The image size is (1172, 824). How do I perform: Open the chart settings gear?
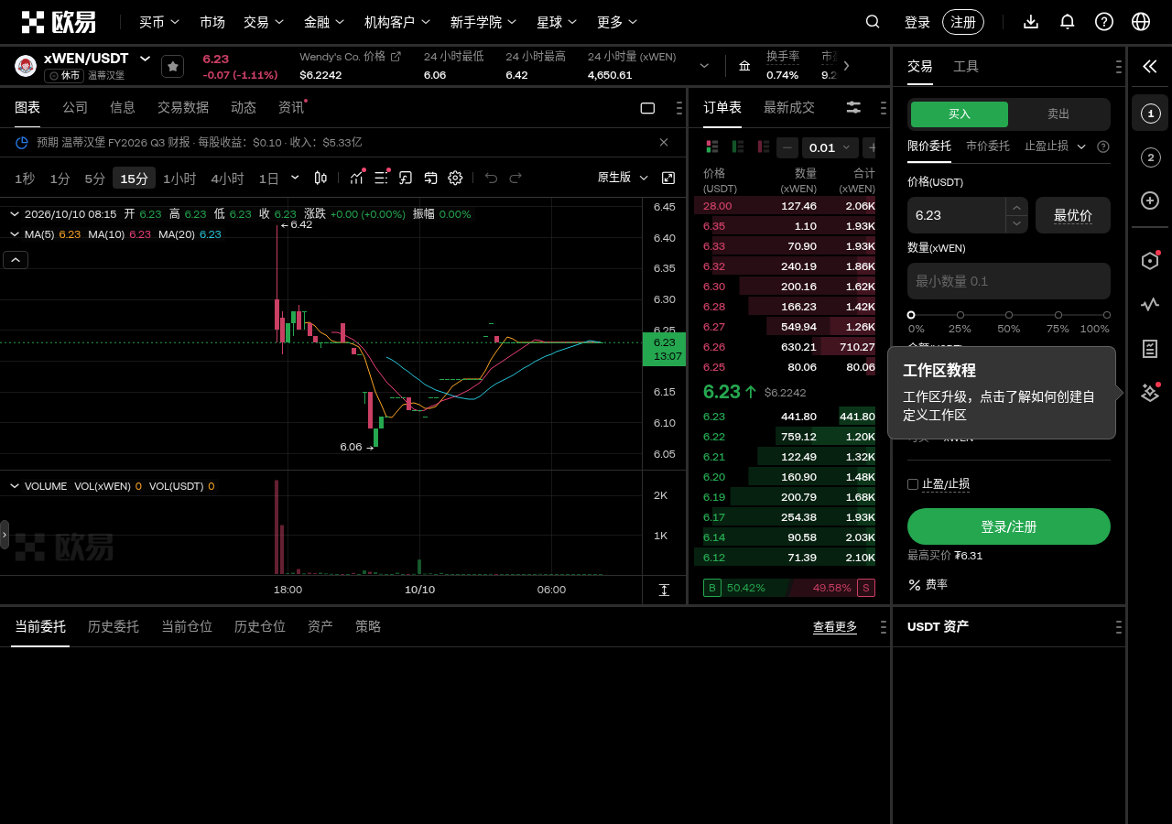click(455, 178)
